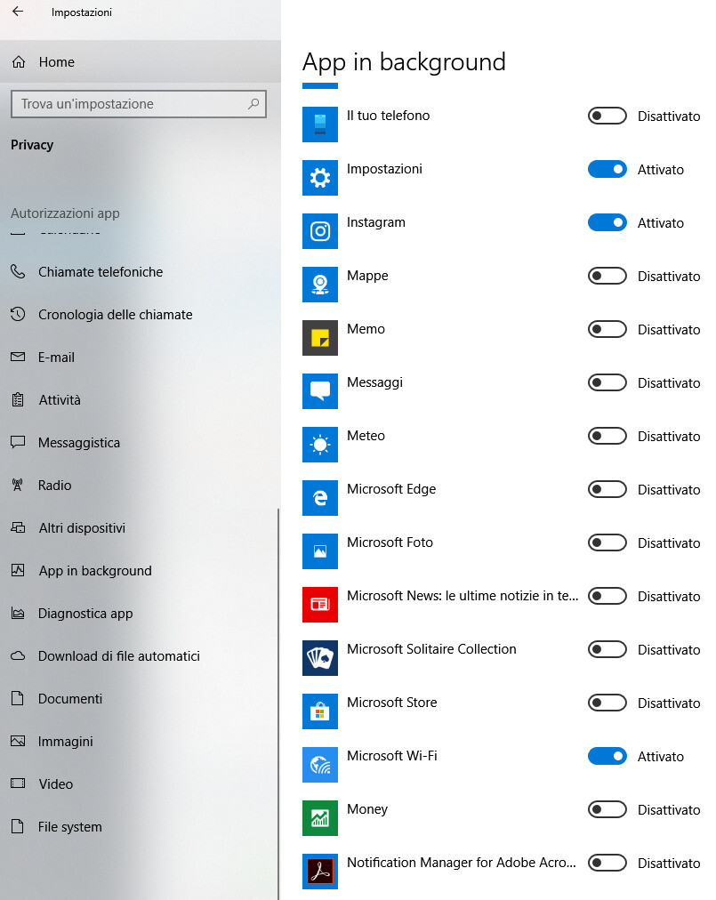Enable Microsoft Store background toggle
Screen dimensions: 716x900
(x=607, y=703)
